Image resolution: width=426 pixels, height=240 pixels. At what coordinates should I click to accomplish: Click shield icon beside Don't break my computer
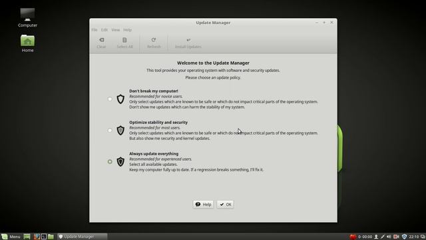tap(120, 99)
